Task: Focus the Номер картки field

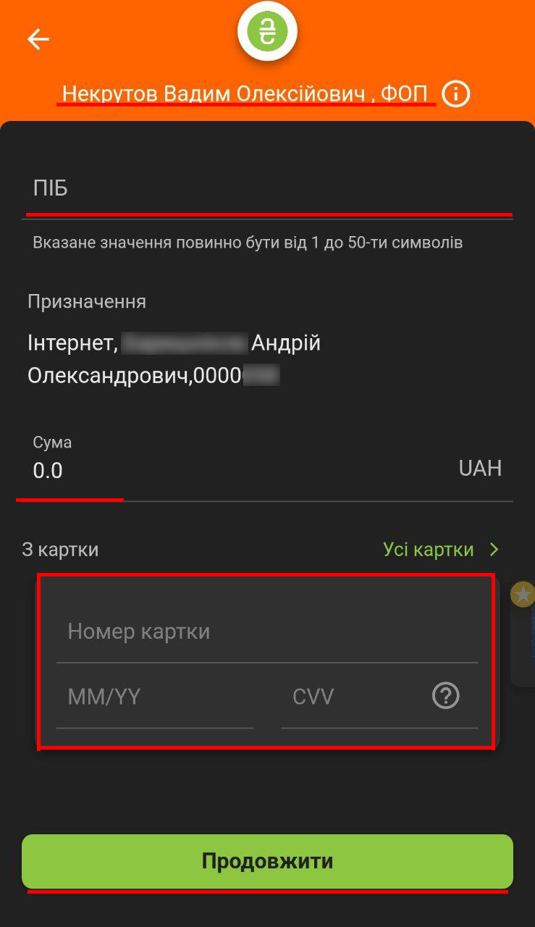Action: (267, 632)
